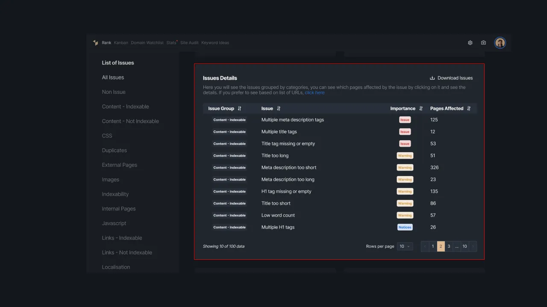Screen dimensions: 547x307
Task: Select page 2 in pagination
Action: [x=441, y=246]
